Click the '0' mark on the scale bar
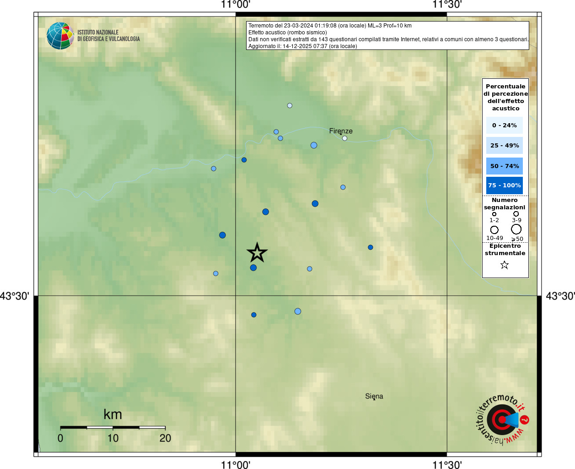 (60, 438)
